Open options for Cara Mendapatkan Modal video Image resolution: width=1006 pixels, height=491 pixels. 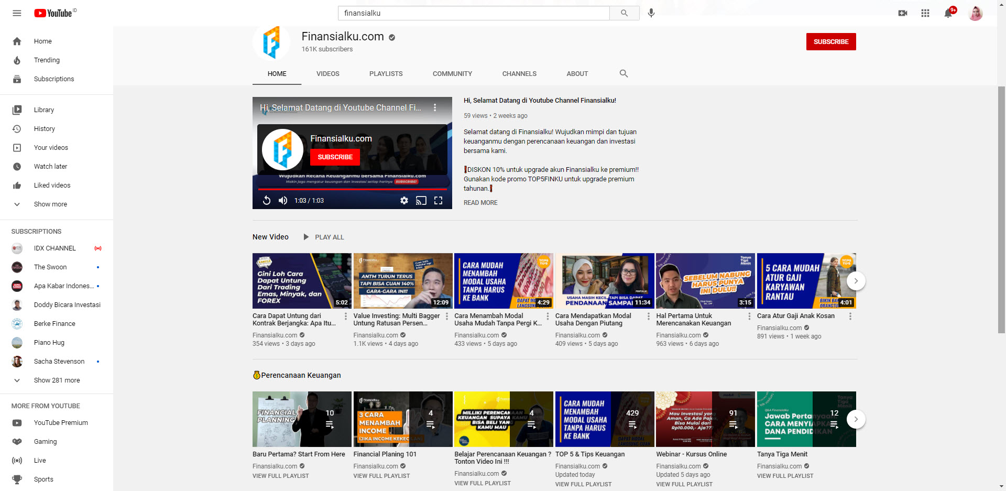[649, 317]
